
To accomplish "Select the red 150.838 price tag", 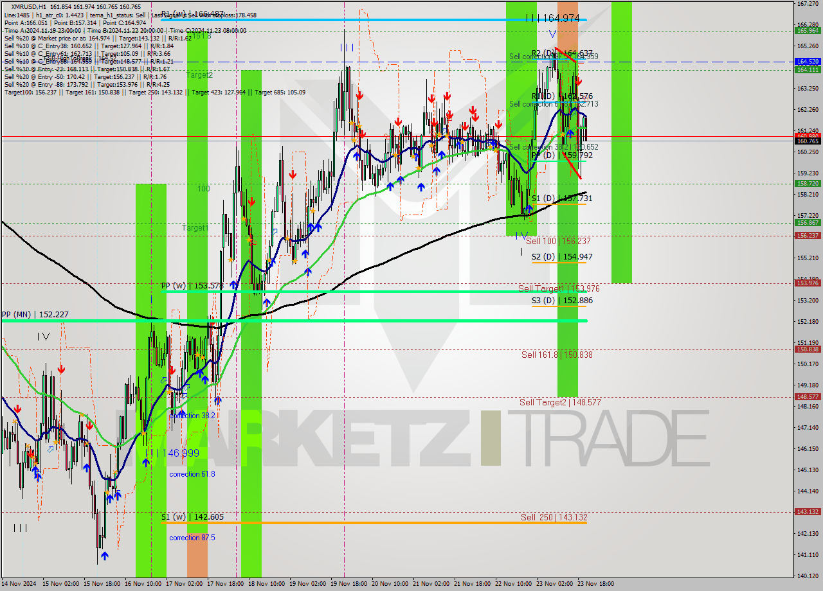I will coord(808,349).
